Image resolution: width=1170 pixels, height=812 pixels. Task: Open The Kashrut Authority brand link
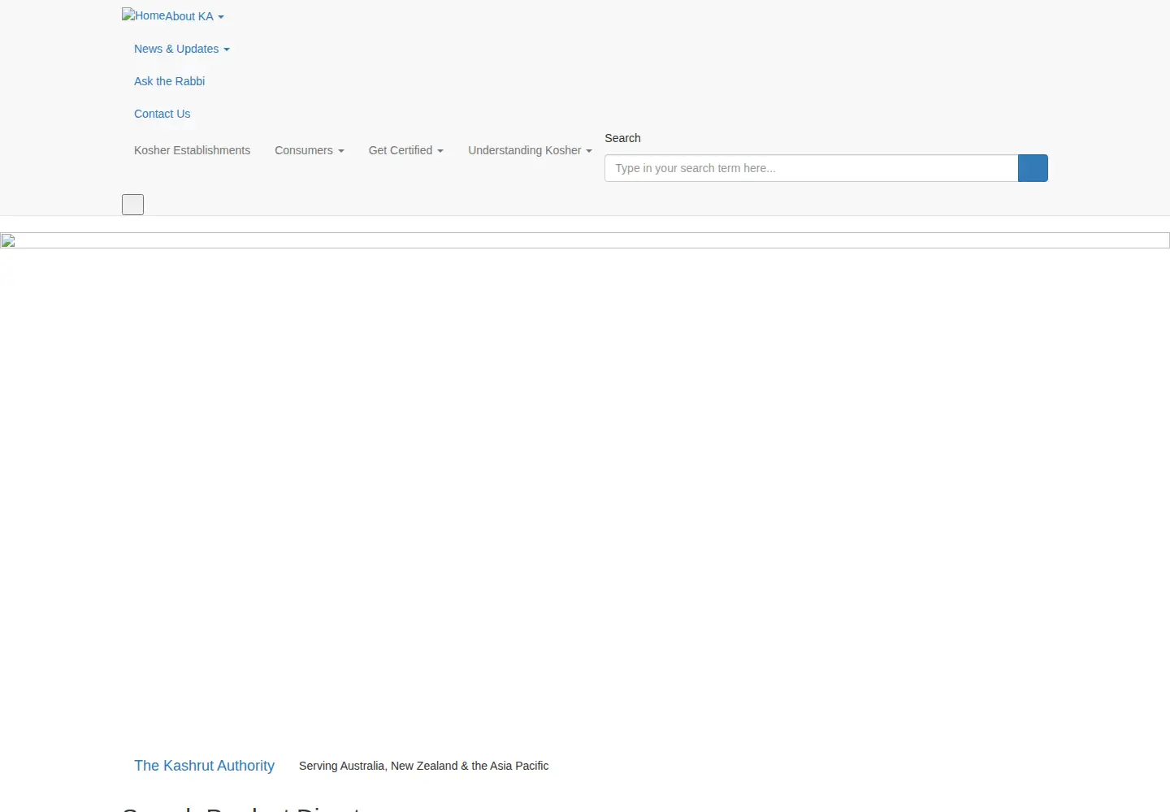[204, 766]
